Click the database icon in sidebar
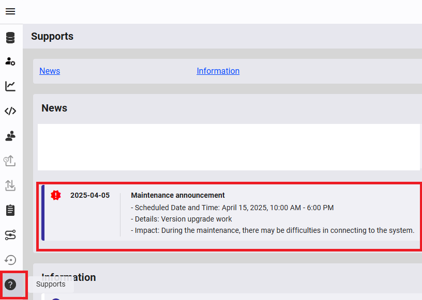The width and height of the screenshot is (422, 300). (10, 38)
